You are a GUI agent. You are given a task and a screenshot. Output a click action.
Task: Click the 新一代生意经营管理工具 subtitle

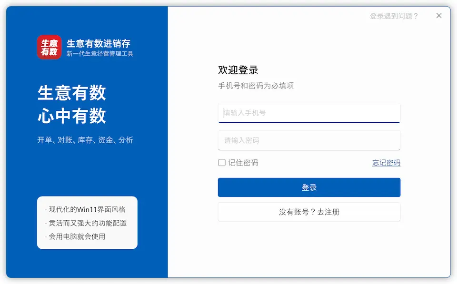(99, 54)
